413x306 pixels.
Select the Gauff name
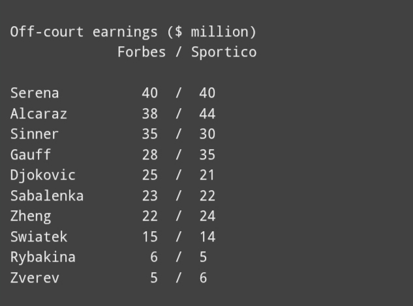[31, 154]
